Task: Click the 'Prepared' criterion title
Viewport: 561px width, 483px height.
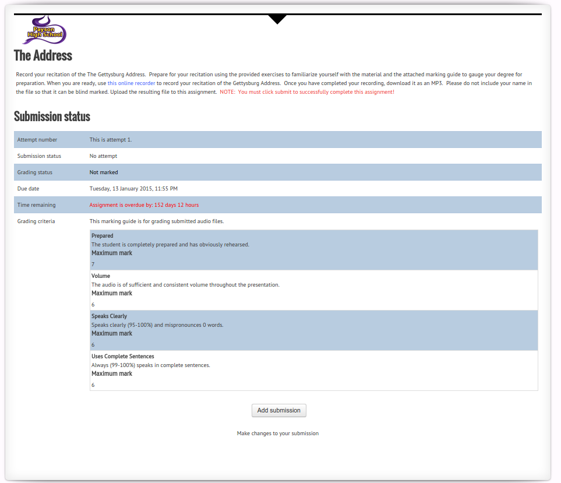Action: pos(103,236)
